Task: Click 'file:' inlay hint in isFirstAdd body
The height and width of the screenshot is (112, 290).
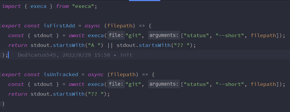Action: coord(116,35)
